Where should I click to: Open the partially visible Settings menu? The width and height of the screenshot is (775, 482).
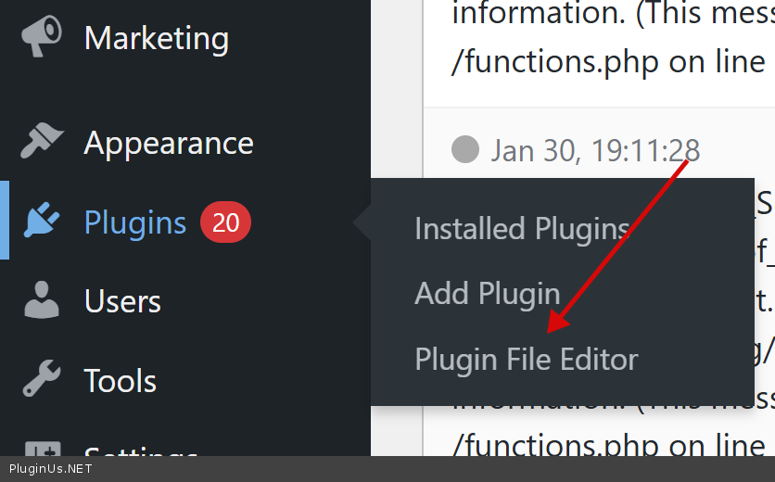pyautogui.click(x=141, y=450)
